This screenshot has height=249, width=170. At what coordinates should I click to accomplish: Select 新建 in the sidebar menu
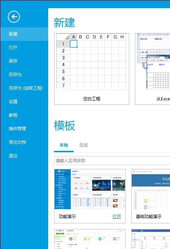pyautogui.click(x=24, y=34)
